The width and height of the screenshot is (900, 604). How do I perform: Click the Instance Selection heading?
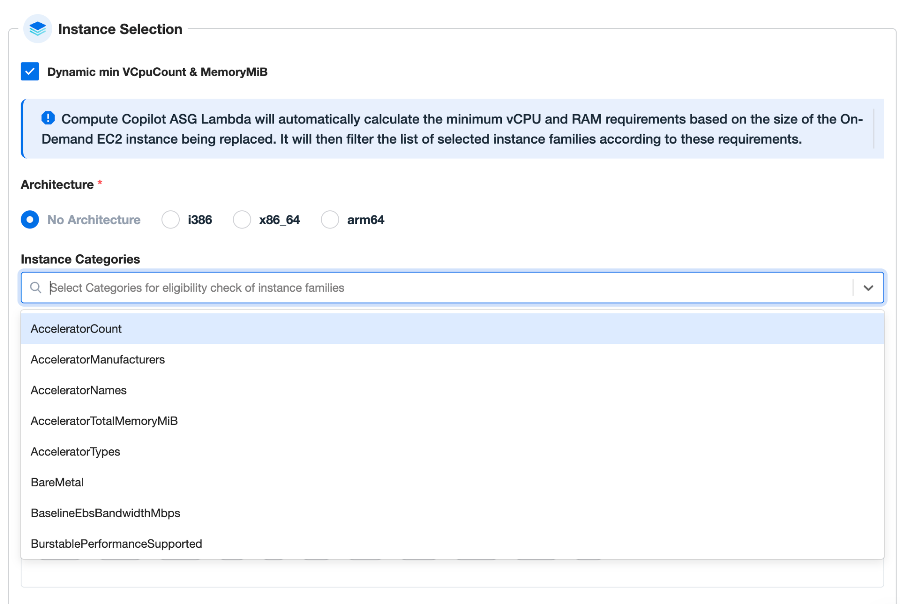[120, 29]
